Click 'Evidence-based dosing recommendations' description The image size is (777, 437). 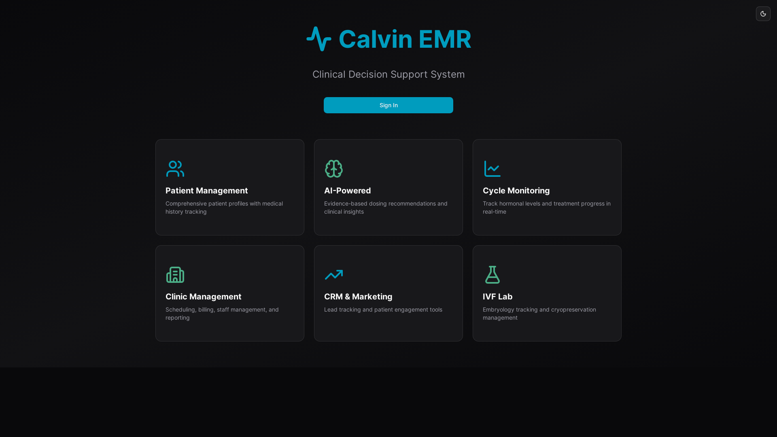pos(386,208)
